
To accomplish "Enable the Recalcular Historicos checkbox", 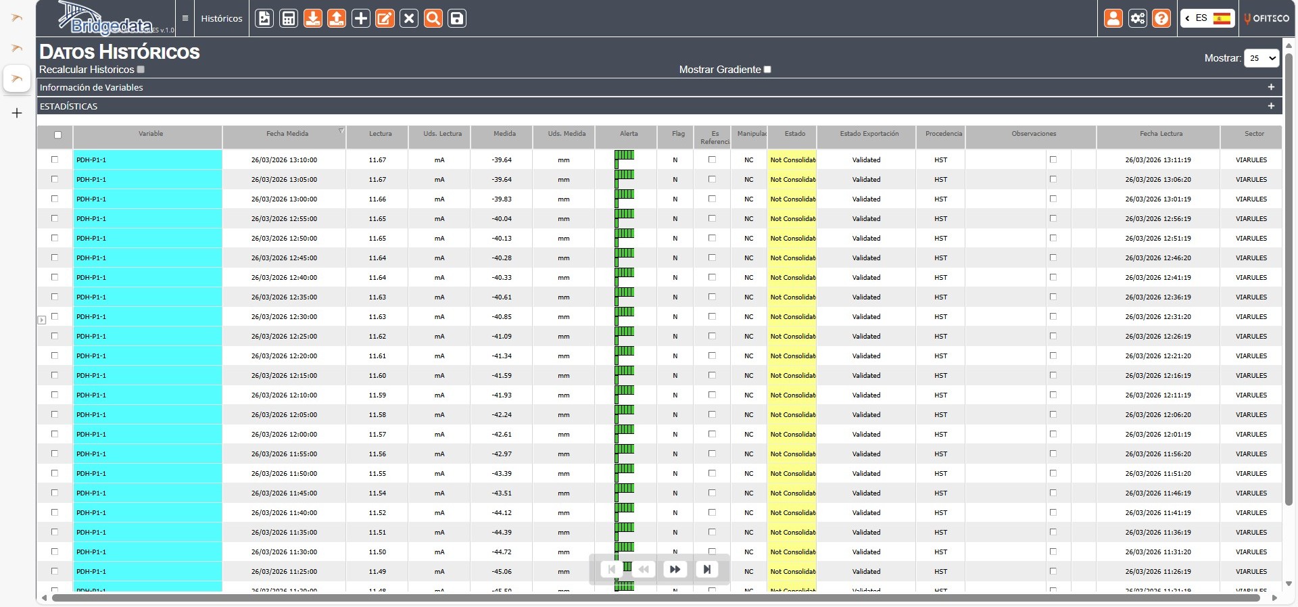I will tap(141, 69).
